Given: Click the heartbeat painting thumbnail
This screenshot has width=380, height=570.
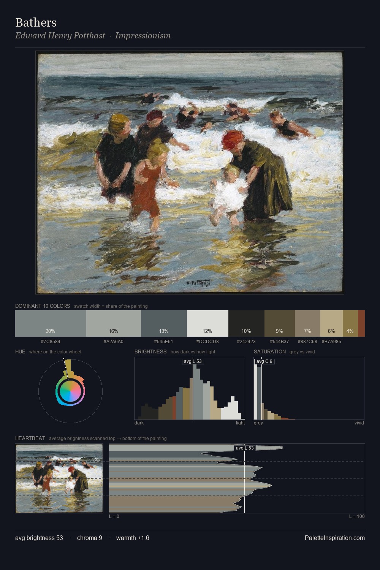Looking at the screenshot, I should point(59,478).
